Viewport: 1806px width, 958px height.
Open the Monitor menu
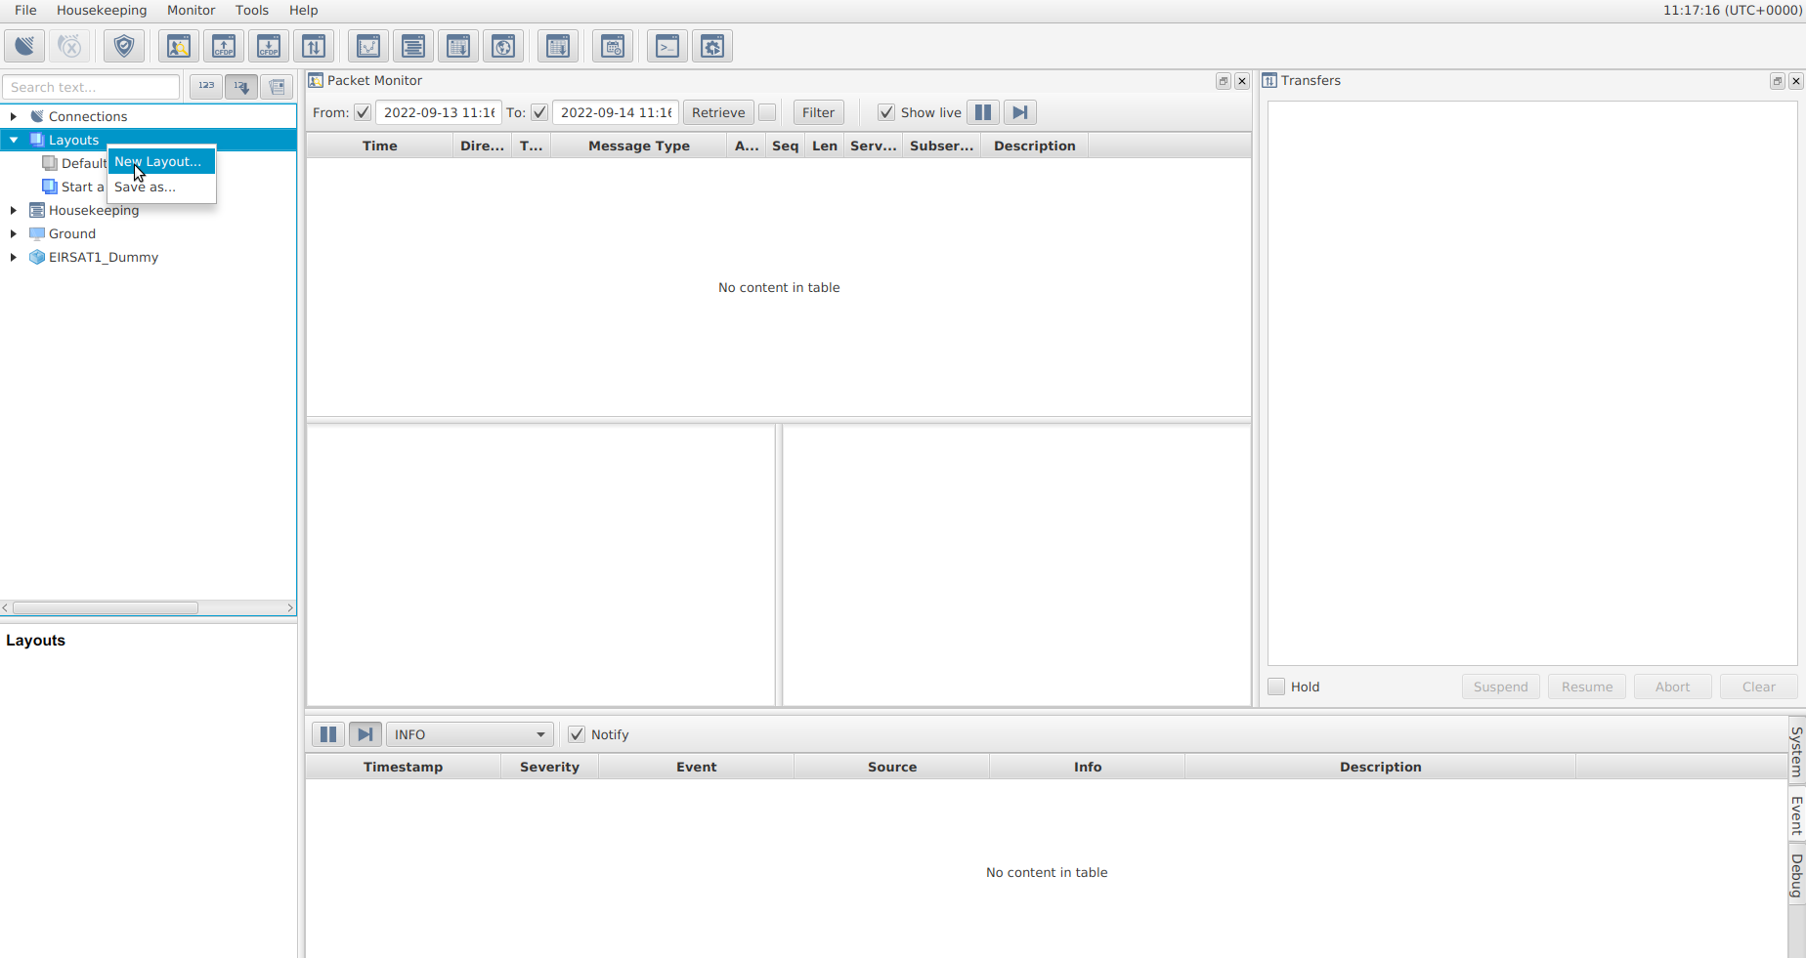pos(191,10)
